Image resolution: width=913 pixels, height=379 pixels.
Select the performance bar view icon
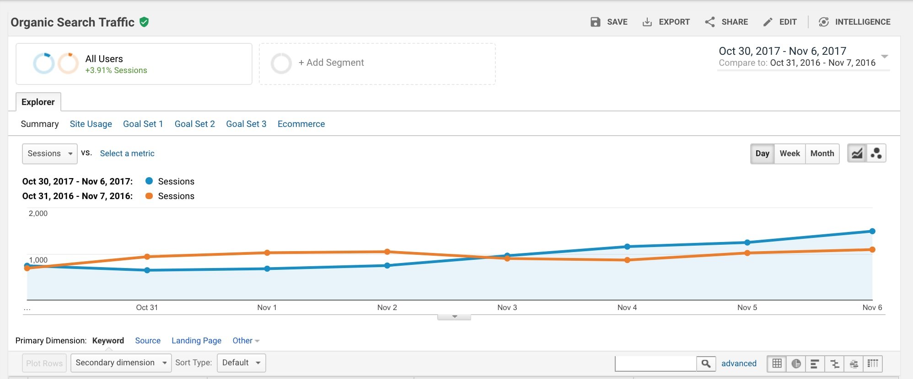click(x=815, y=363)
